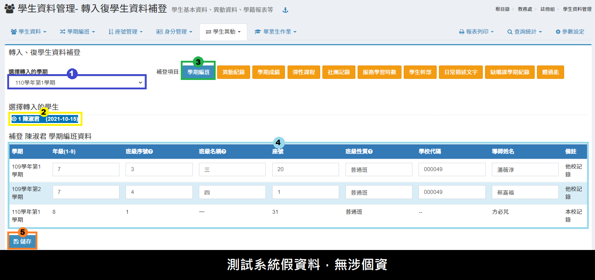Click the 教務處 breadcrumb link
Viewport: 595px width, 280px height.
coord(525,9)
